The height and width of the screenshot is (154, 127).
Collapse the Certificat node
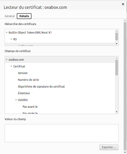pyautogui.click(x=11, y=66)
